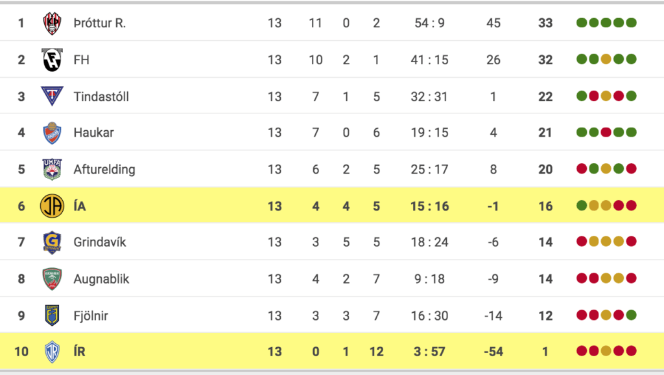Select the highlighted ÍR row points value

[545, 352]
